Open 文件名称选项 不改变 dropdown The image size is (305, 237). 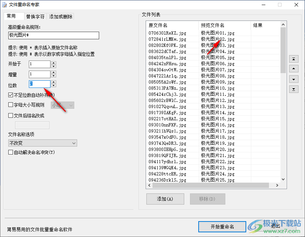(43, 143)
